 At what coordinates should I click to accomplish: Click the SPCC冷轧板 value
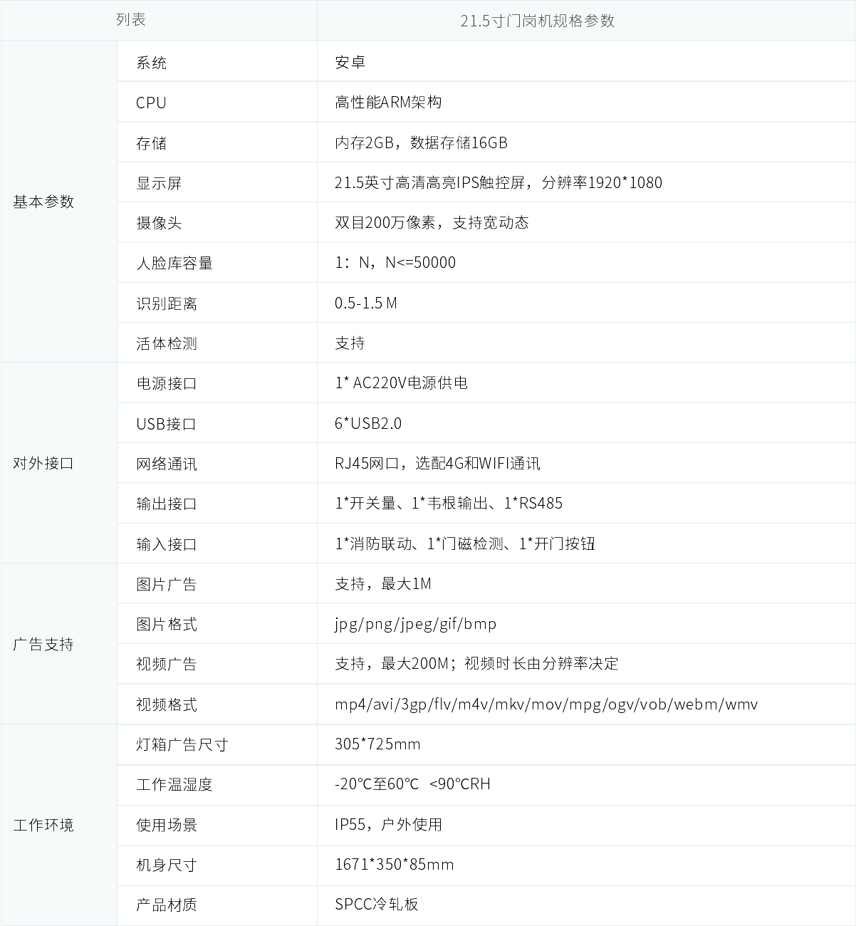pyautogui.click(x=377, y=905)
